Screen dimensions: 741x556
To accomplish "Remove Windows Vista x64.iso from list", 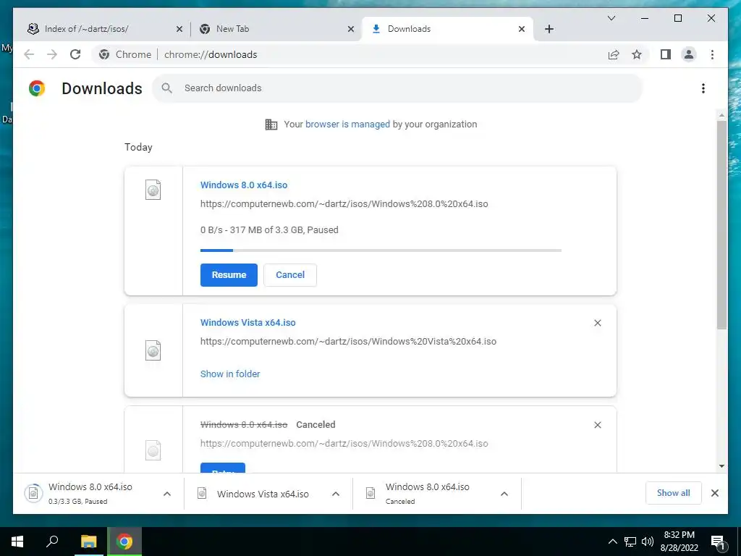I will tap(597, 323).
